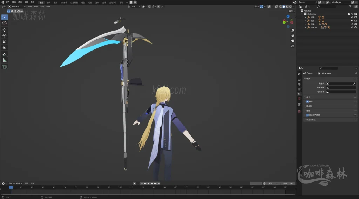Select the Rotate tool
359x199 pixels.
click(4, 35)
